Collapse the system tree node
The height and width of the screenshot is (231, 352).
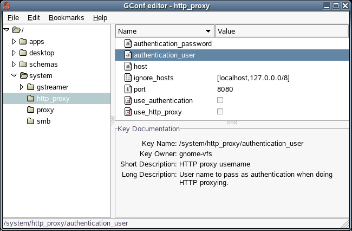(x=14, y=75)
